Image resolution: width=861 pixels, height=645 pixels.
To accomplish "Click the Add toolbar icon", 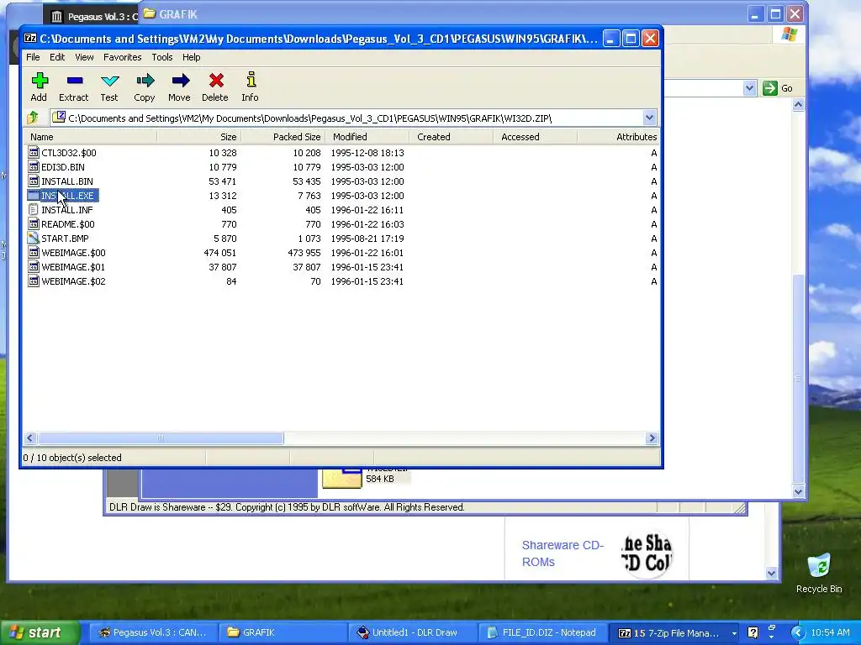I will pyautogui.click(x=39, y=81).
